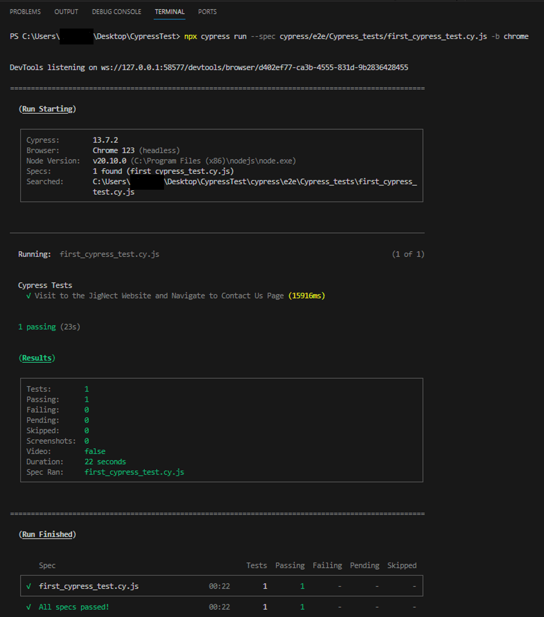
Task: Click the TERMINAL tab
Action: point(170,12)
